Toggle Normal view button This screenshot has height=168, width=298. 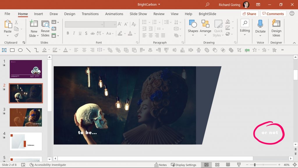point(206,165)
